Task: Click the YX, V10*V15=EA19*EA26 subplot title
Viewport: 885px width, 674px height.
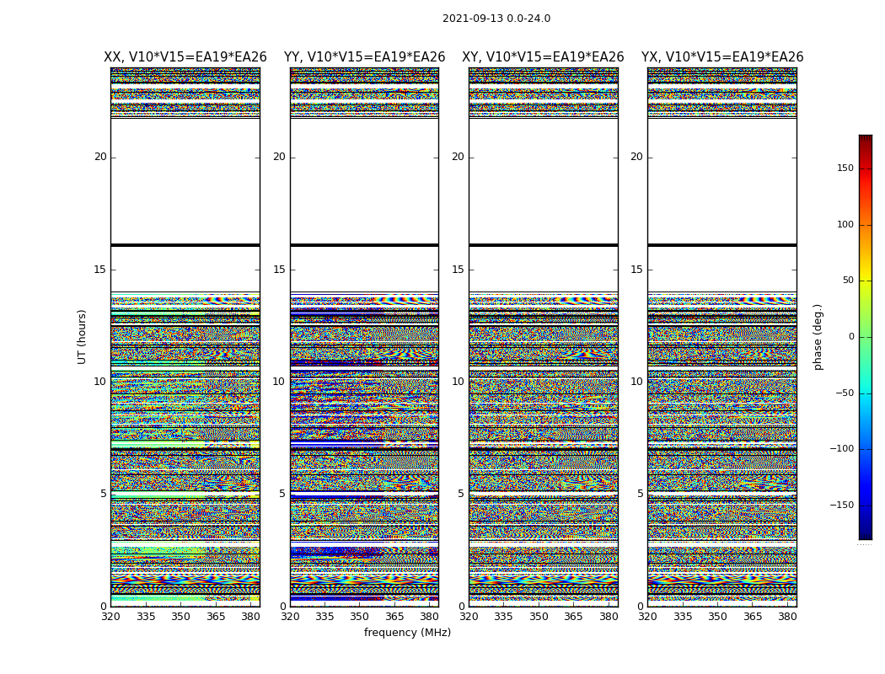Action: pos(722,57)
